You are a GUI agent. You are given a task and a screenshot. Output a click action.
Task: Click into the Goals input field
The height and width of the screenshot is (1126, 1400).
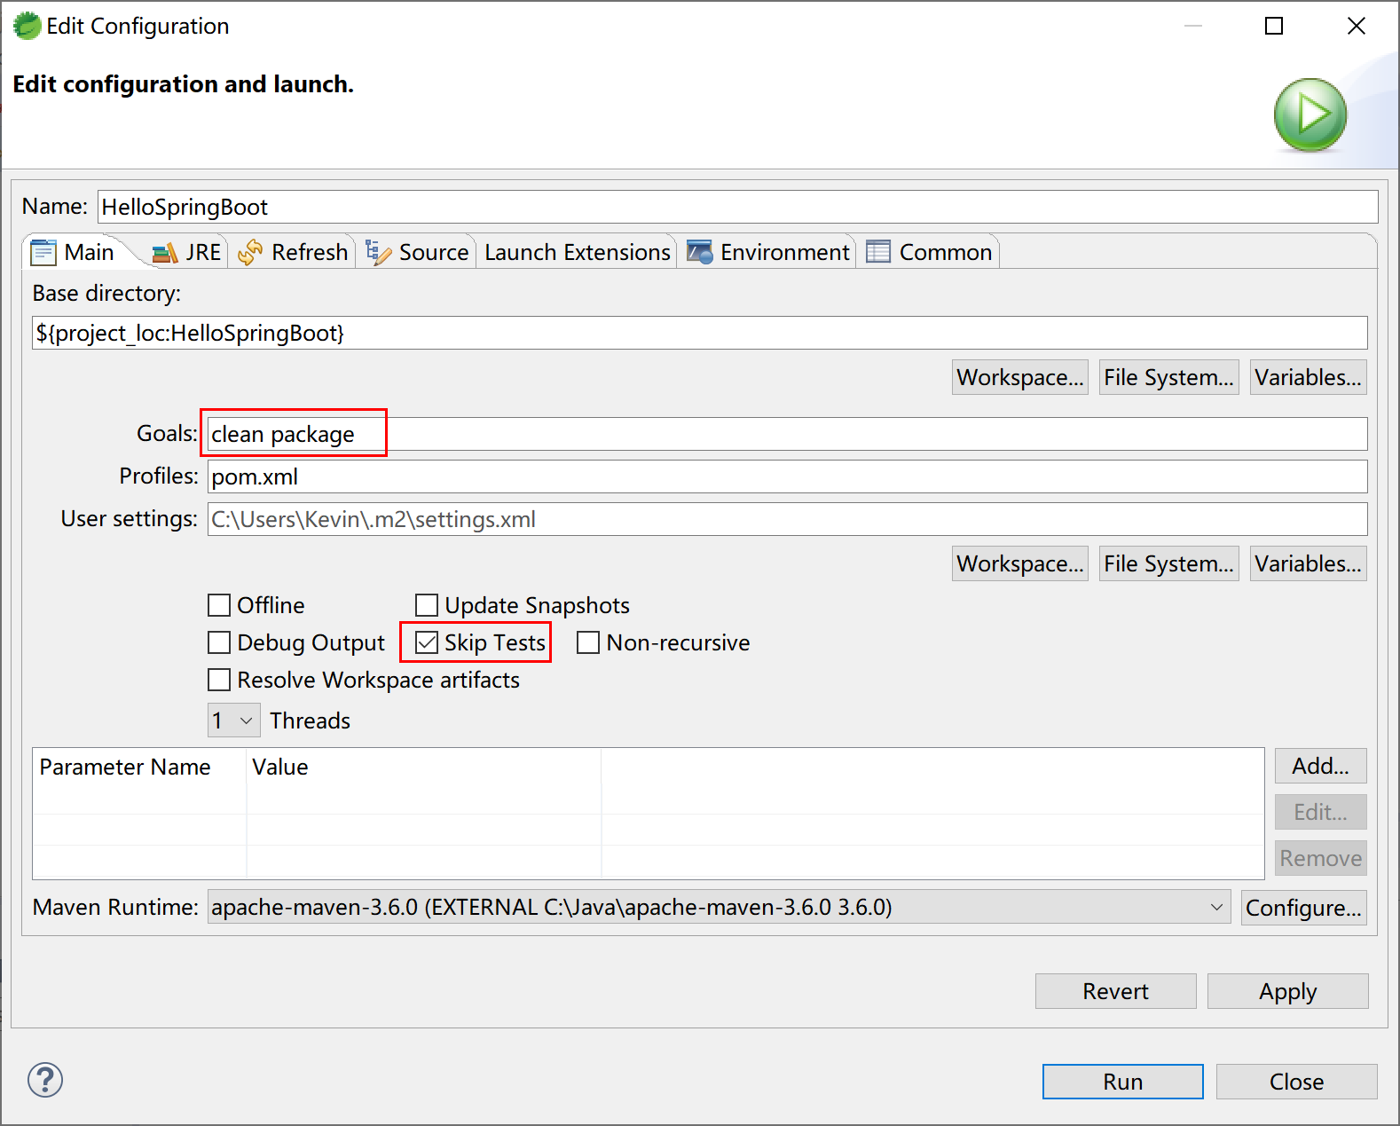click(x=786, y=434)
